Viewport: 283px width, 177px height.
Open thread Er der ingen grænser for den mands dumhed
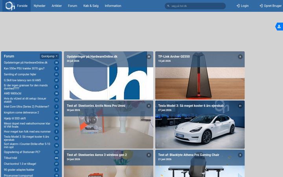coord(26,87)
